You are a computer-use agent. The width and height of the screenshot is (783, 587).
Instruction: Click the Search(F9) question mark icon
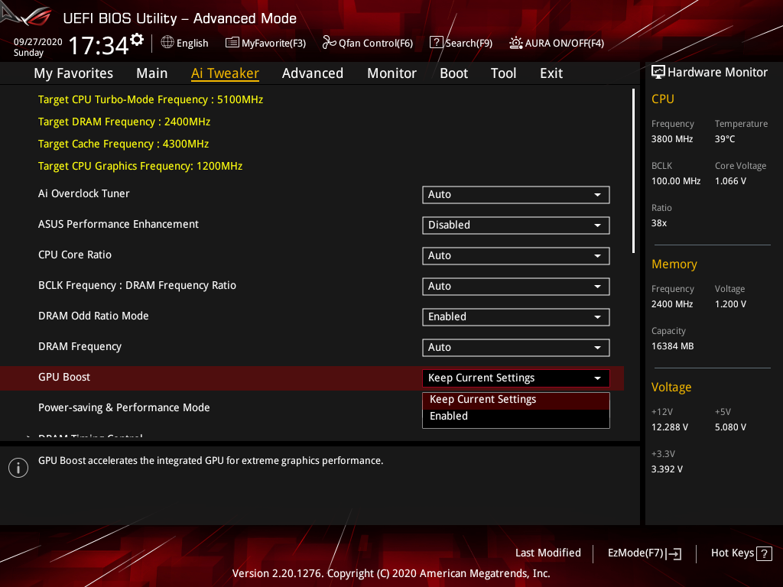click(437, 43)
